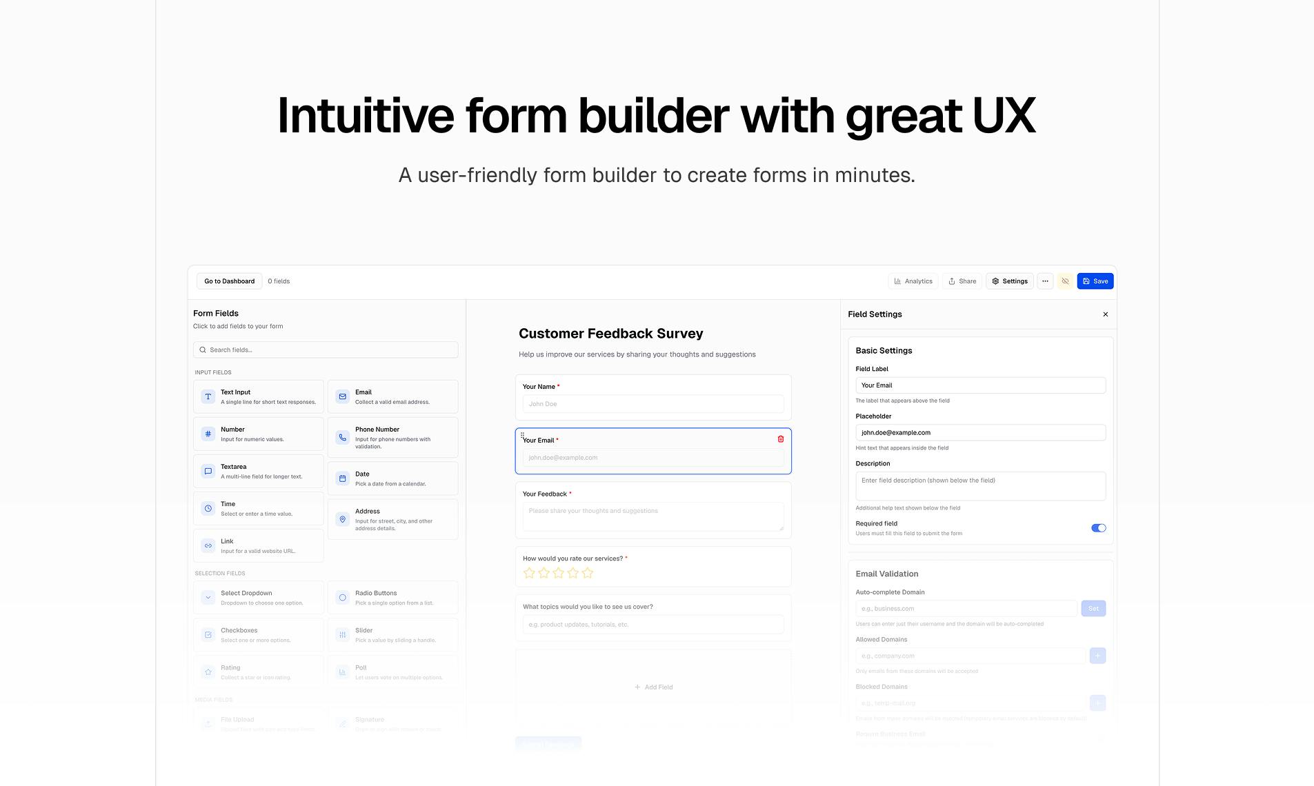The image size is (1314, 786).
Task: Go to Dashboard
Action: 229,281
